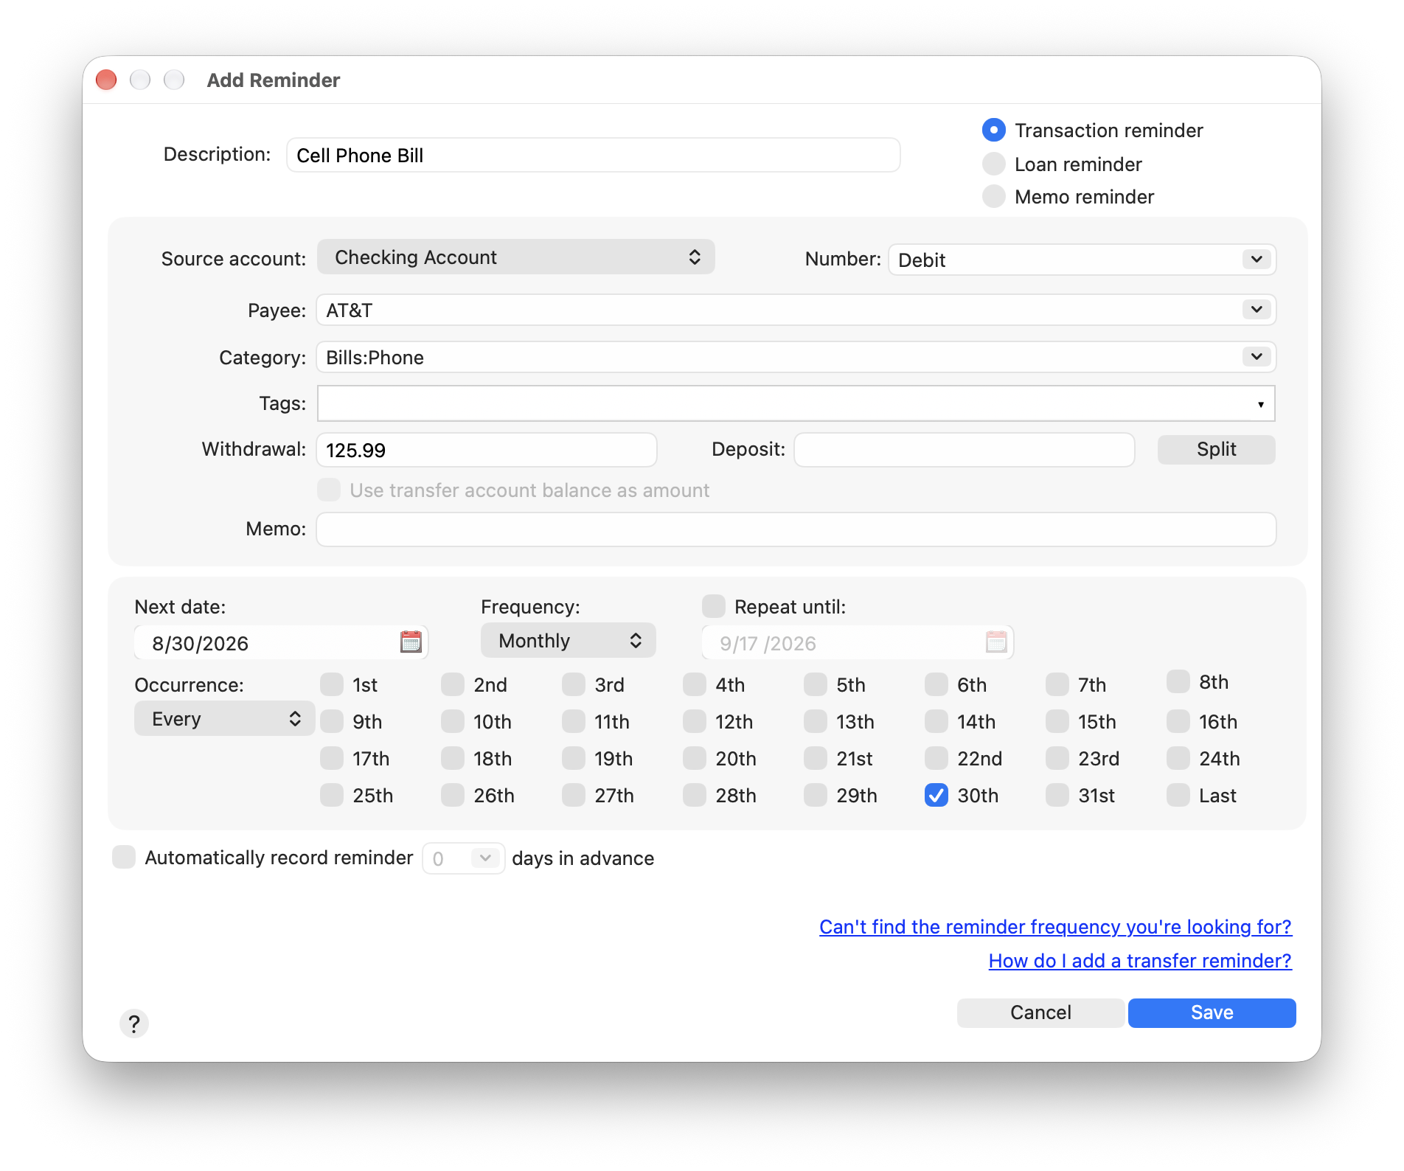The image size is (1404, 1171).
Task: Click into the Withdrawal amount field
Action: tap(487, 450)
